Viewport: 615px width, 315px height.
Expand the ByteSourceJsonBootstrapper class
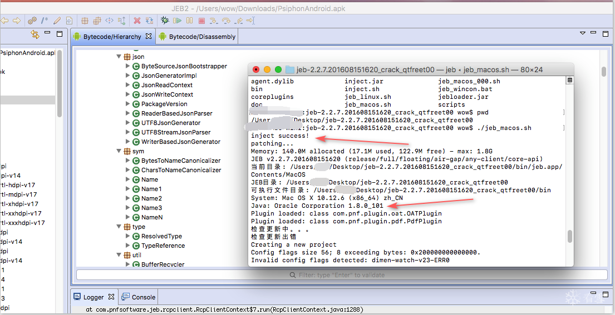point(127,66)
